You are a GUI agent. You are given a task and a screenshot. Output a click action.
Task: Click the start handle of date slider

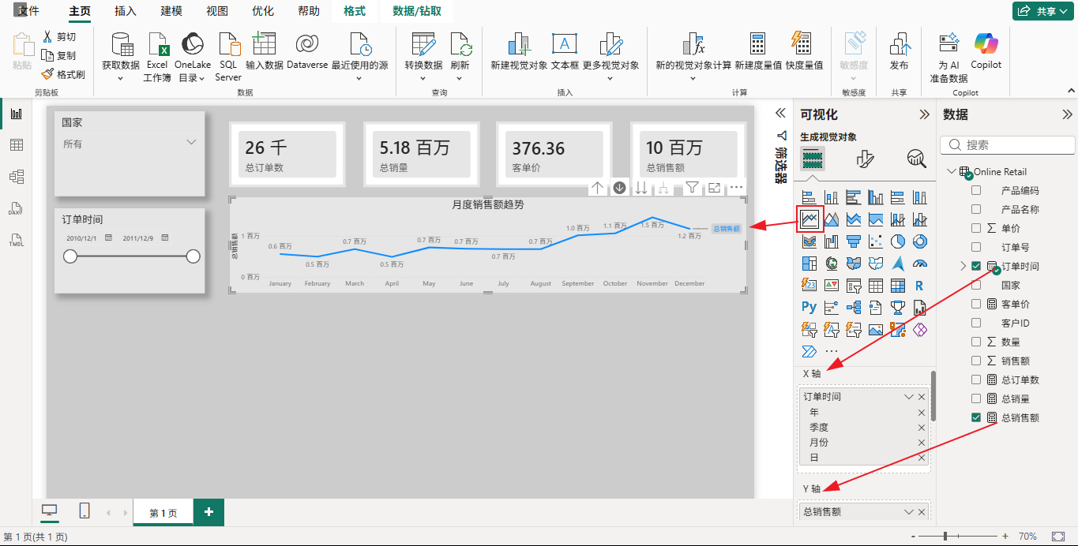(x=70, y=256)
